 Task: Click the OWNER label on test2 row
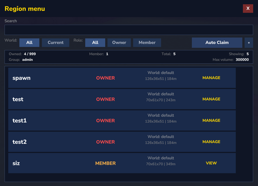[x=105, y=142]
